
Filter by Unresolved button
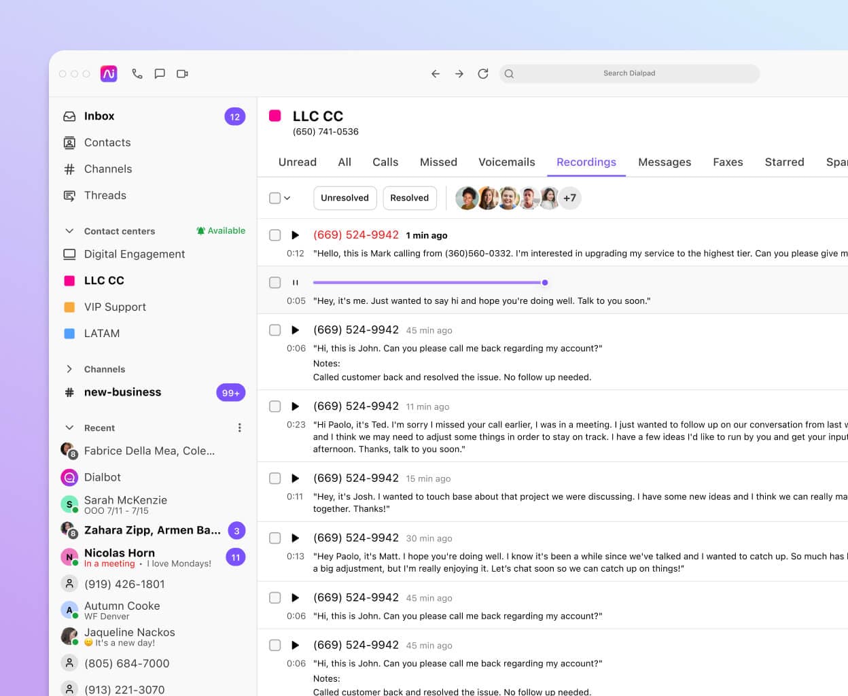(x=344, y=198)
